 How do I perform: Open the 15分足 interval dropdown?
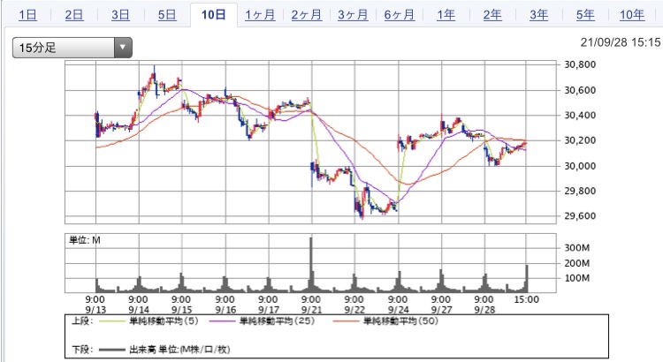pos(72,48)
